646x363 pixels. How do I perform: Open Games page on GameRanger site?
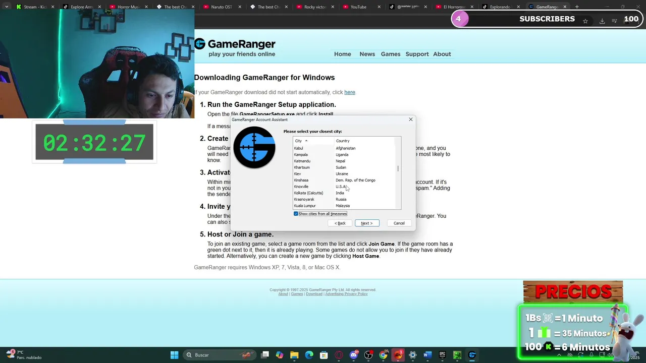390,54
